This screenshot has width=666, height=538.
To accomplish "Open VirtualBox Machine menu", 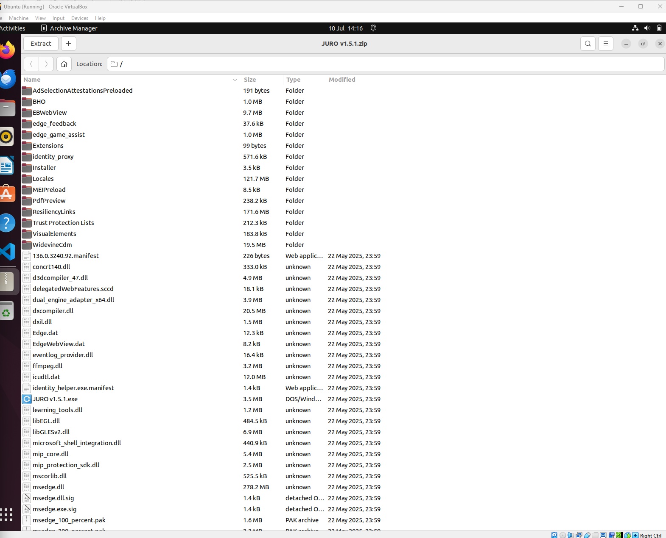I will coord(19,18).
